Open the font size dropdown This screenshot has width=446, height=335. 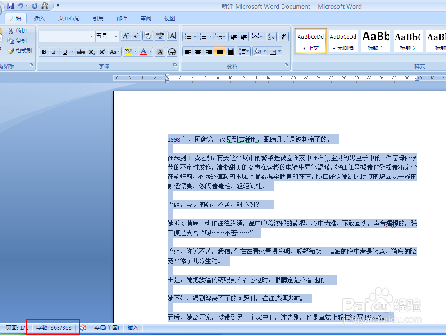(x=116, y=36)
